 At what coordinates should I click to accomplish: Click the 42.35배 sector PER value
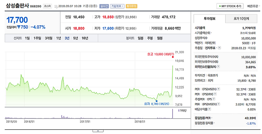coord(250,118)
